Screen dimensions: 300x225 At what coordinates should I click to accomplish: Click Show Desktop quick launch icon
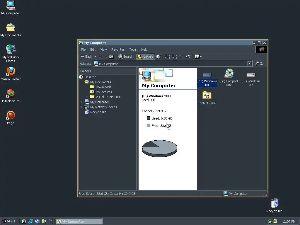tap(24, 221)
